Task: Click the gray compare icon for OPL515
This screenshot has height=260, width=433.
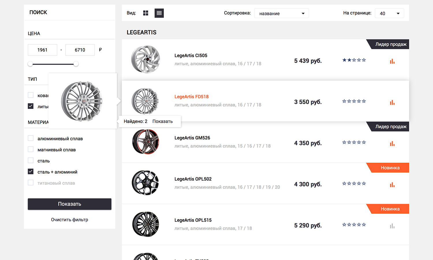Action: 392,226
